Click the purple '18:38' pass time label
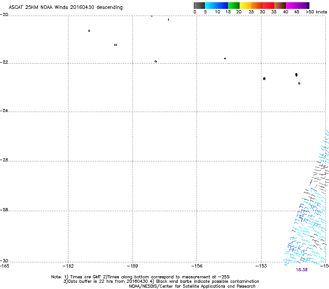Image resolution: width=329 pixels, height=289 pixels. tap(301, 270)
